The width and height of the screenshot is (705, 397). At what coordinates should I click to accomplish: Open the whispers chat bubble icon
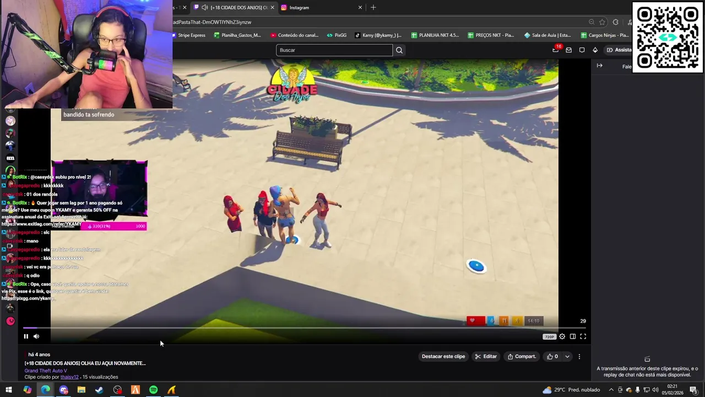pos(582,50)
